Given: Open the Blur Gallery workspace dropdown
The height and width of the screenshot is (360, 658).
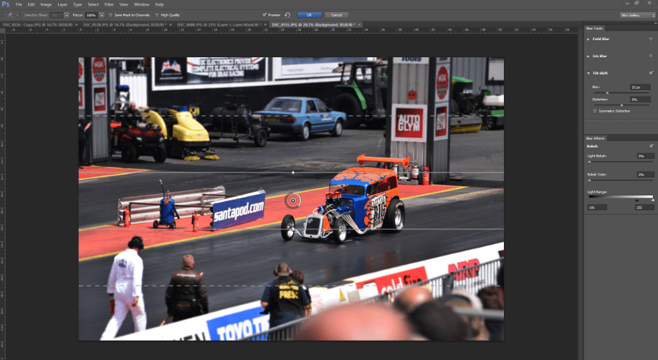Looking at the screenshot, I should (x=637, y=15).
